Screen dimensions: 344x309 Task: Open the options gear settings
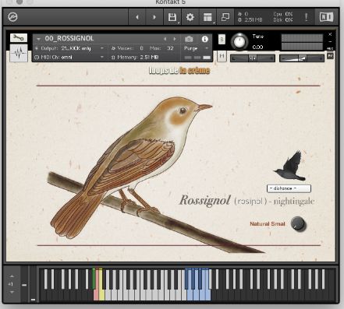(x=190, y=17)
